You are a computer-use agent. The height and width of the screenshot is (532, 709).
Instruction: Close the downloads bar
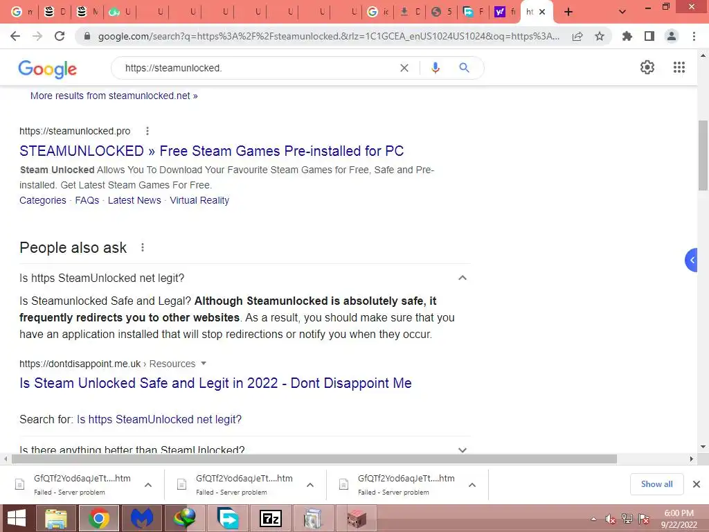click(x=697, y=484)
